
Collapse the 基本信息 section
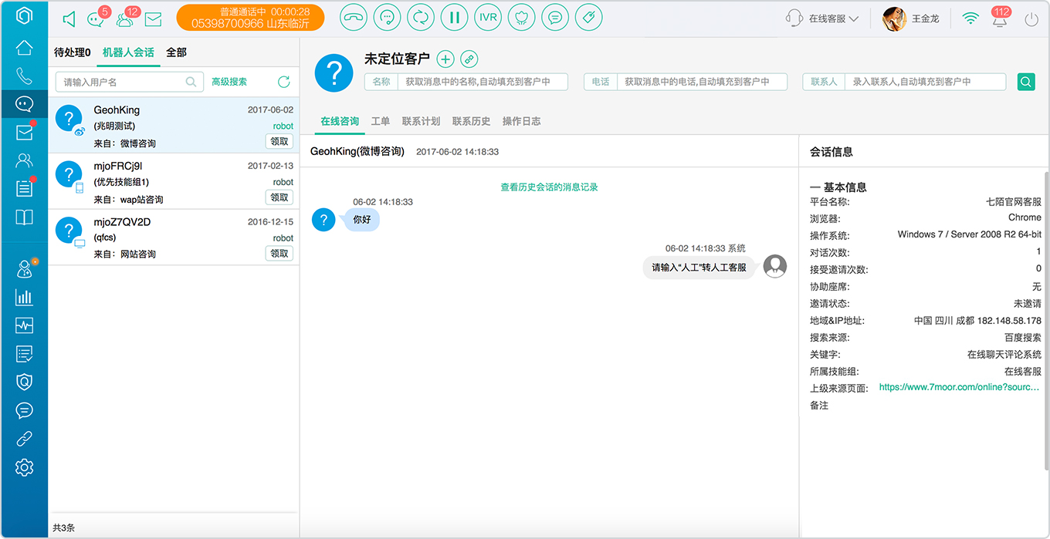tap(838, 187)
